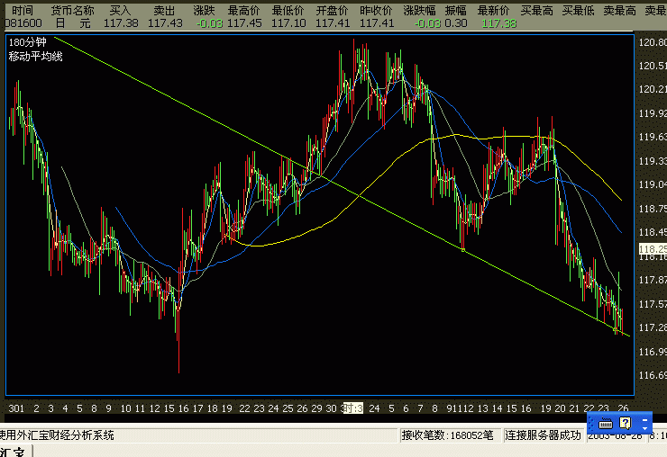The image size is (667, 457).
Task: Select the 货币名称 column header
Action: pos(72,11)
